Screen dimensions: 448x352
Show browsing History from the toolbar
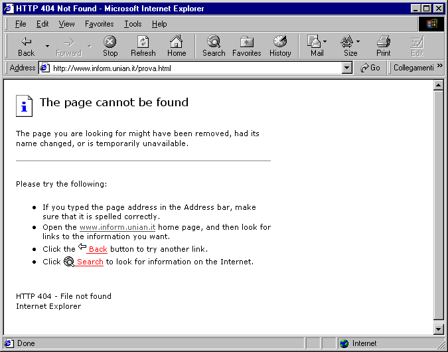click(280, 41)
